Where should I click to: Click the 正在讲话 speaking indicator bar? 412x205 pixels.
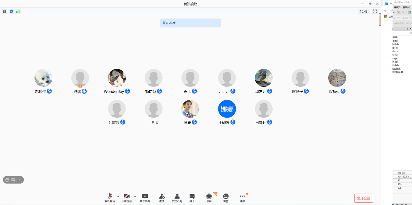[190, 23]
